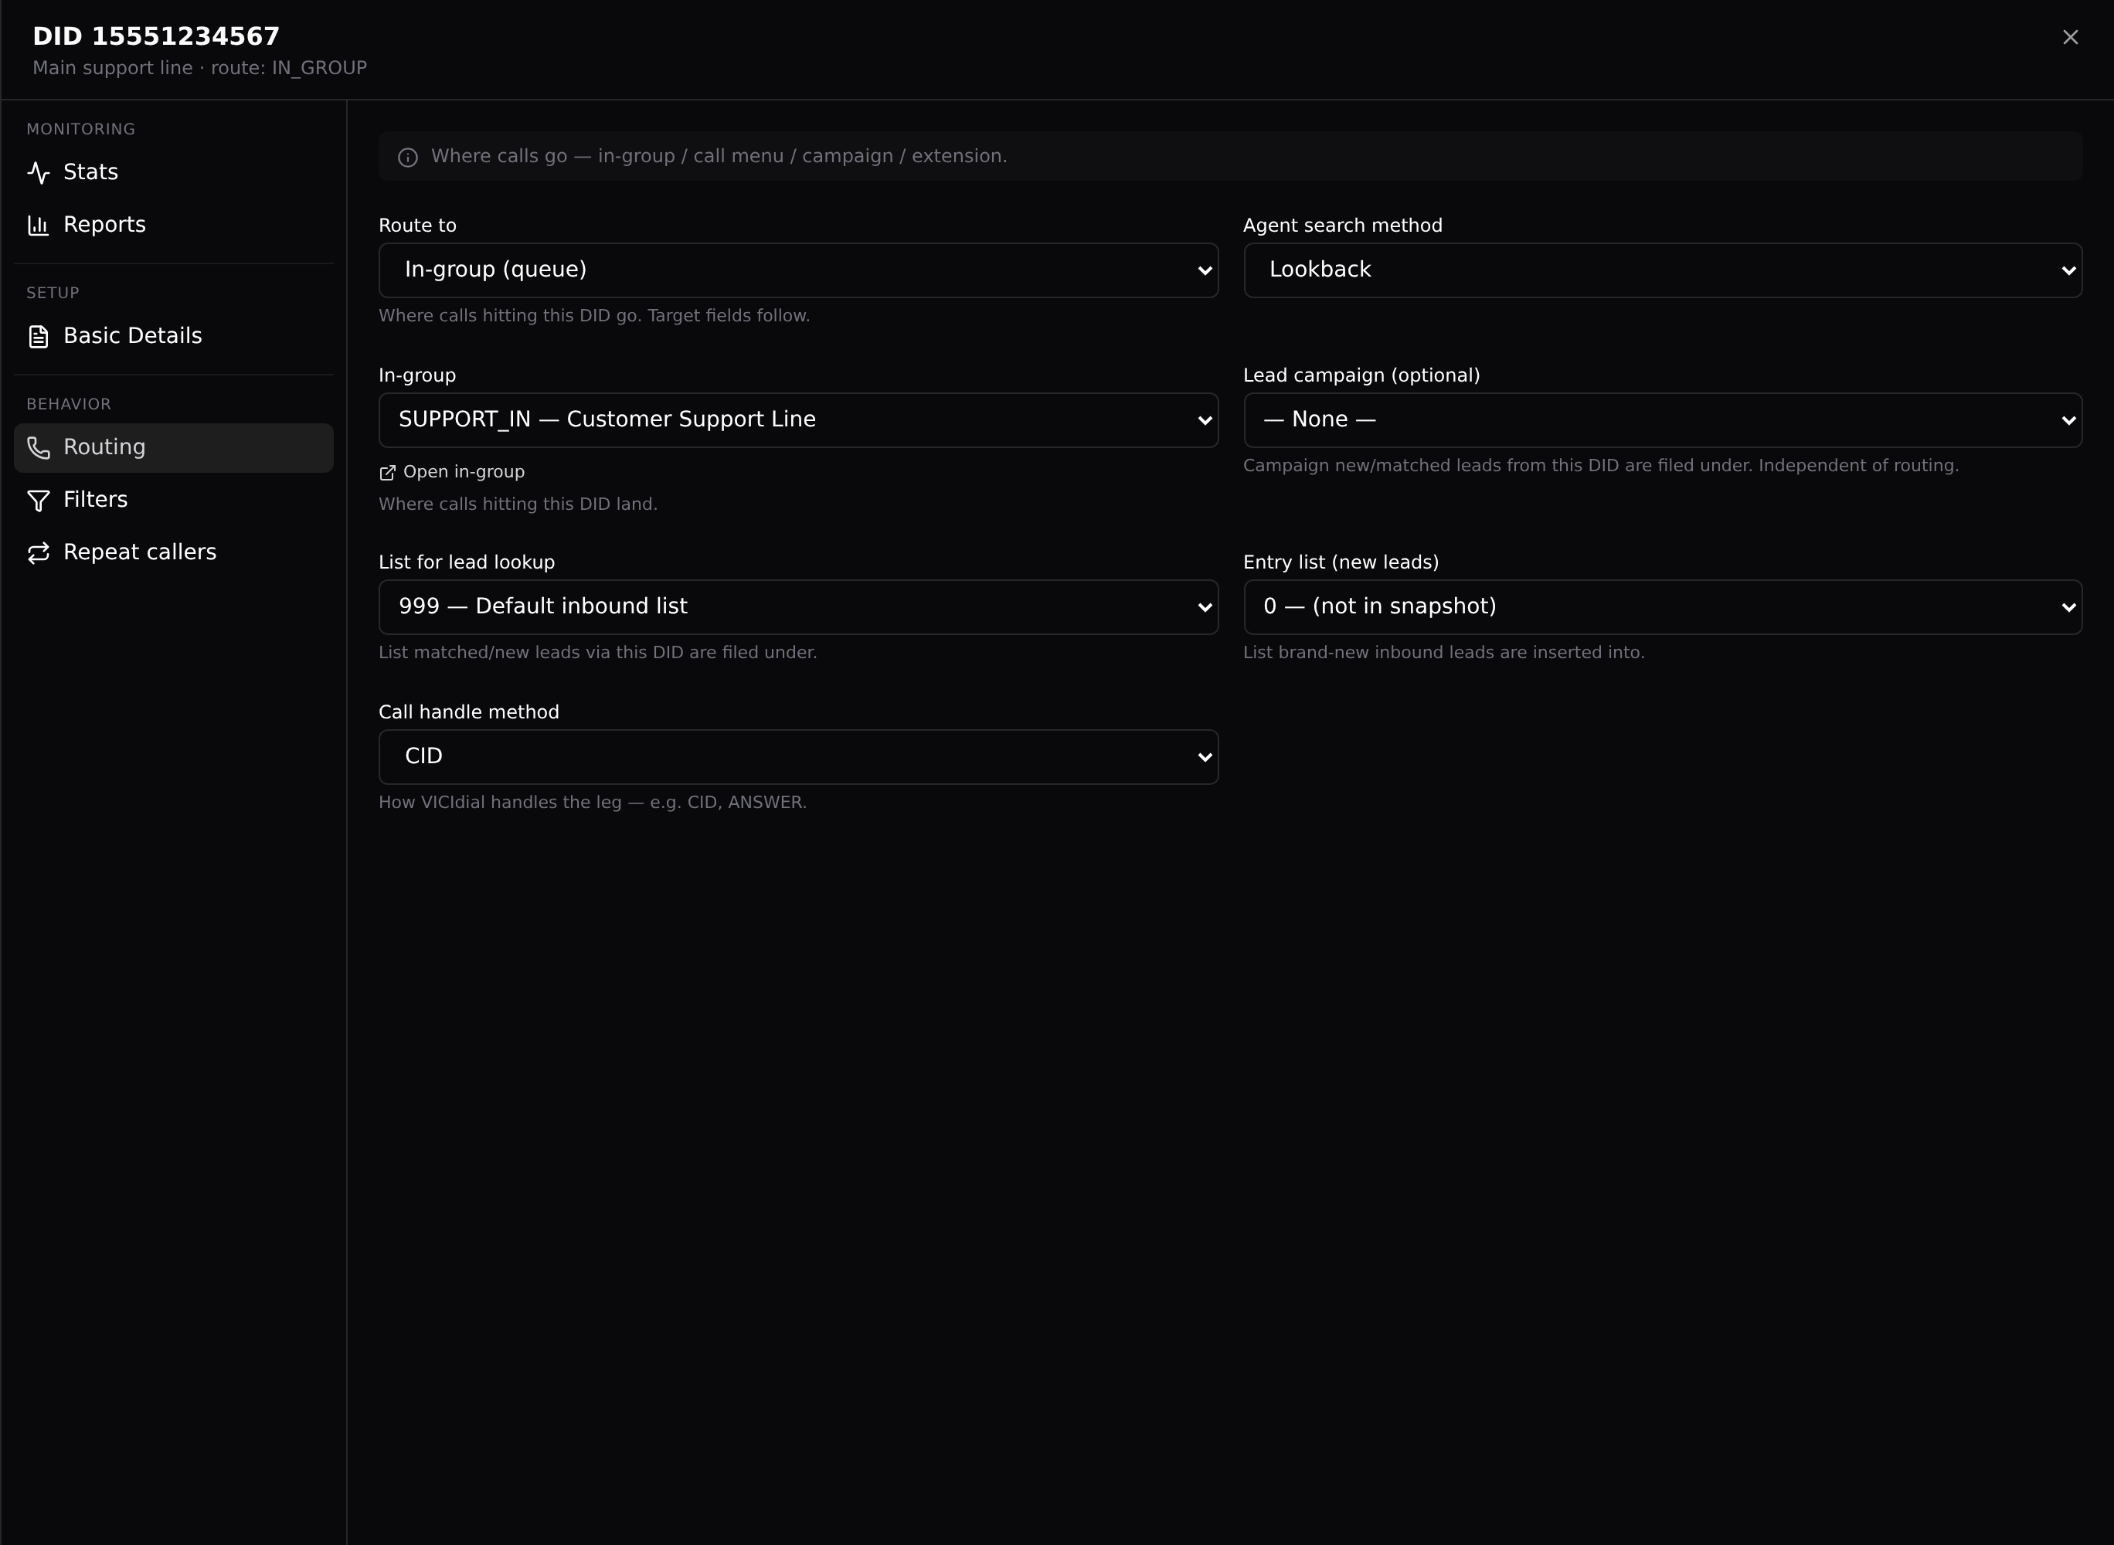Image resolution: width=2114 pixels, height=1545 pixels.
Task: Click the 'Route to' field label
Action: coord(417,226)
